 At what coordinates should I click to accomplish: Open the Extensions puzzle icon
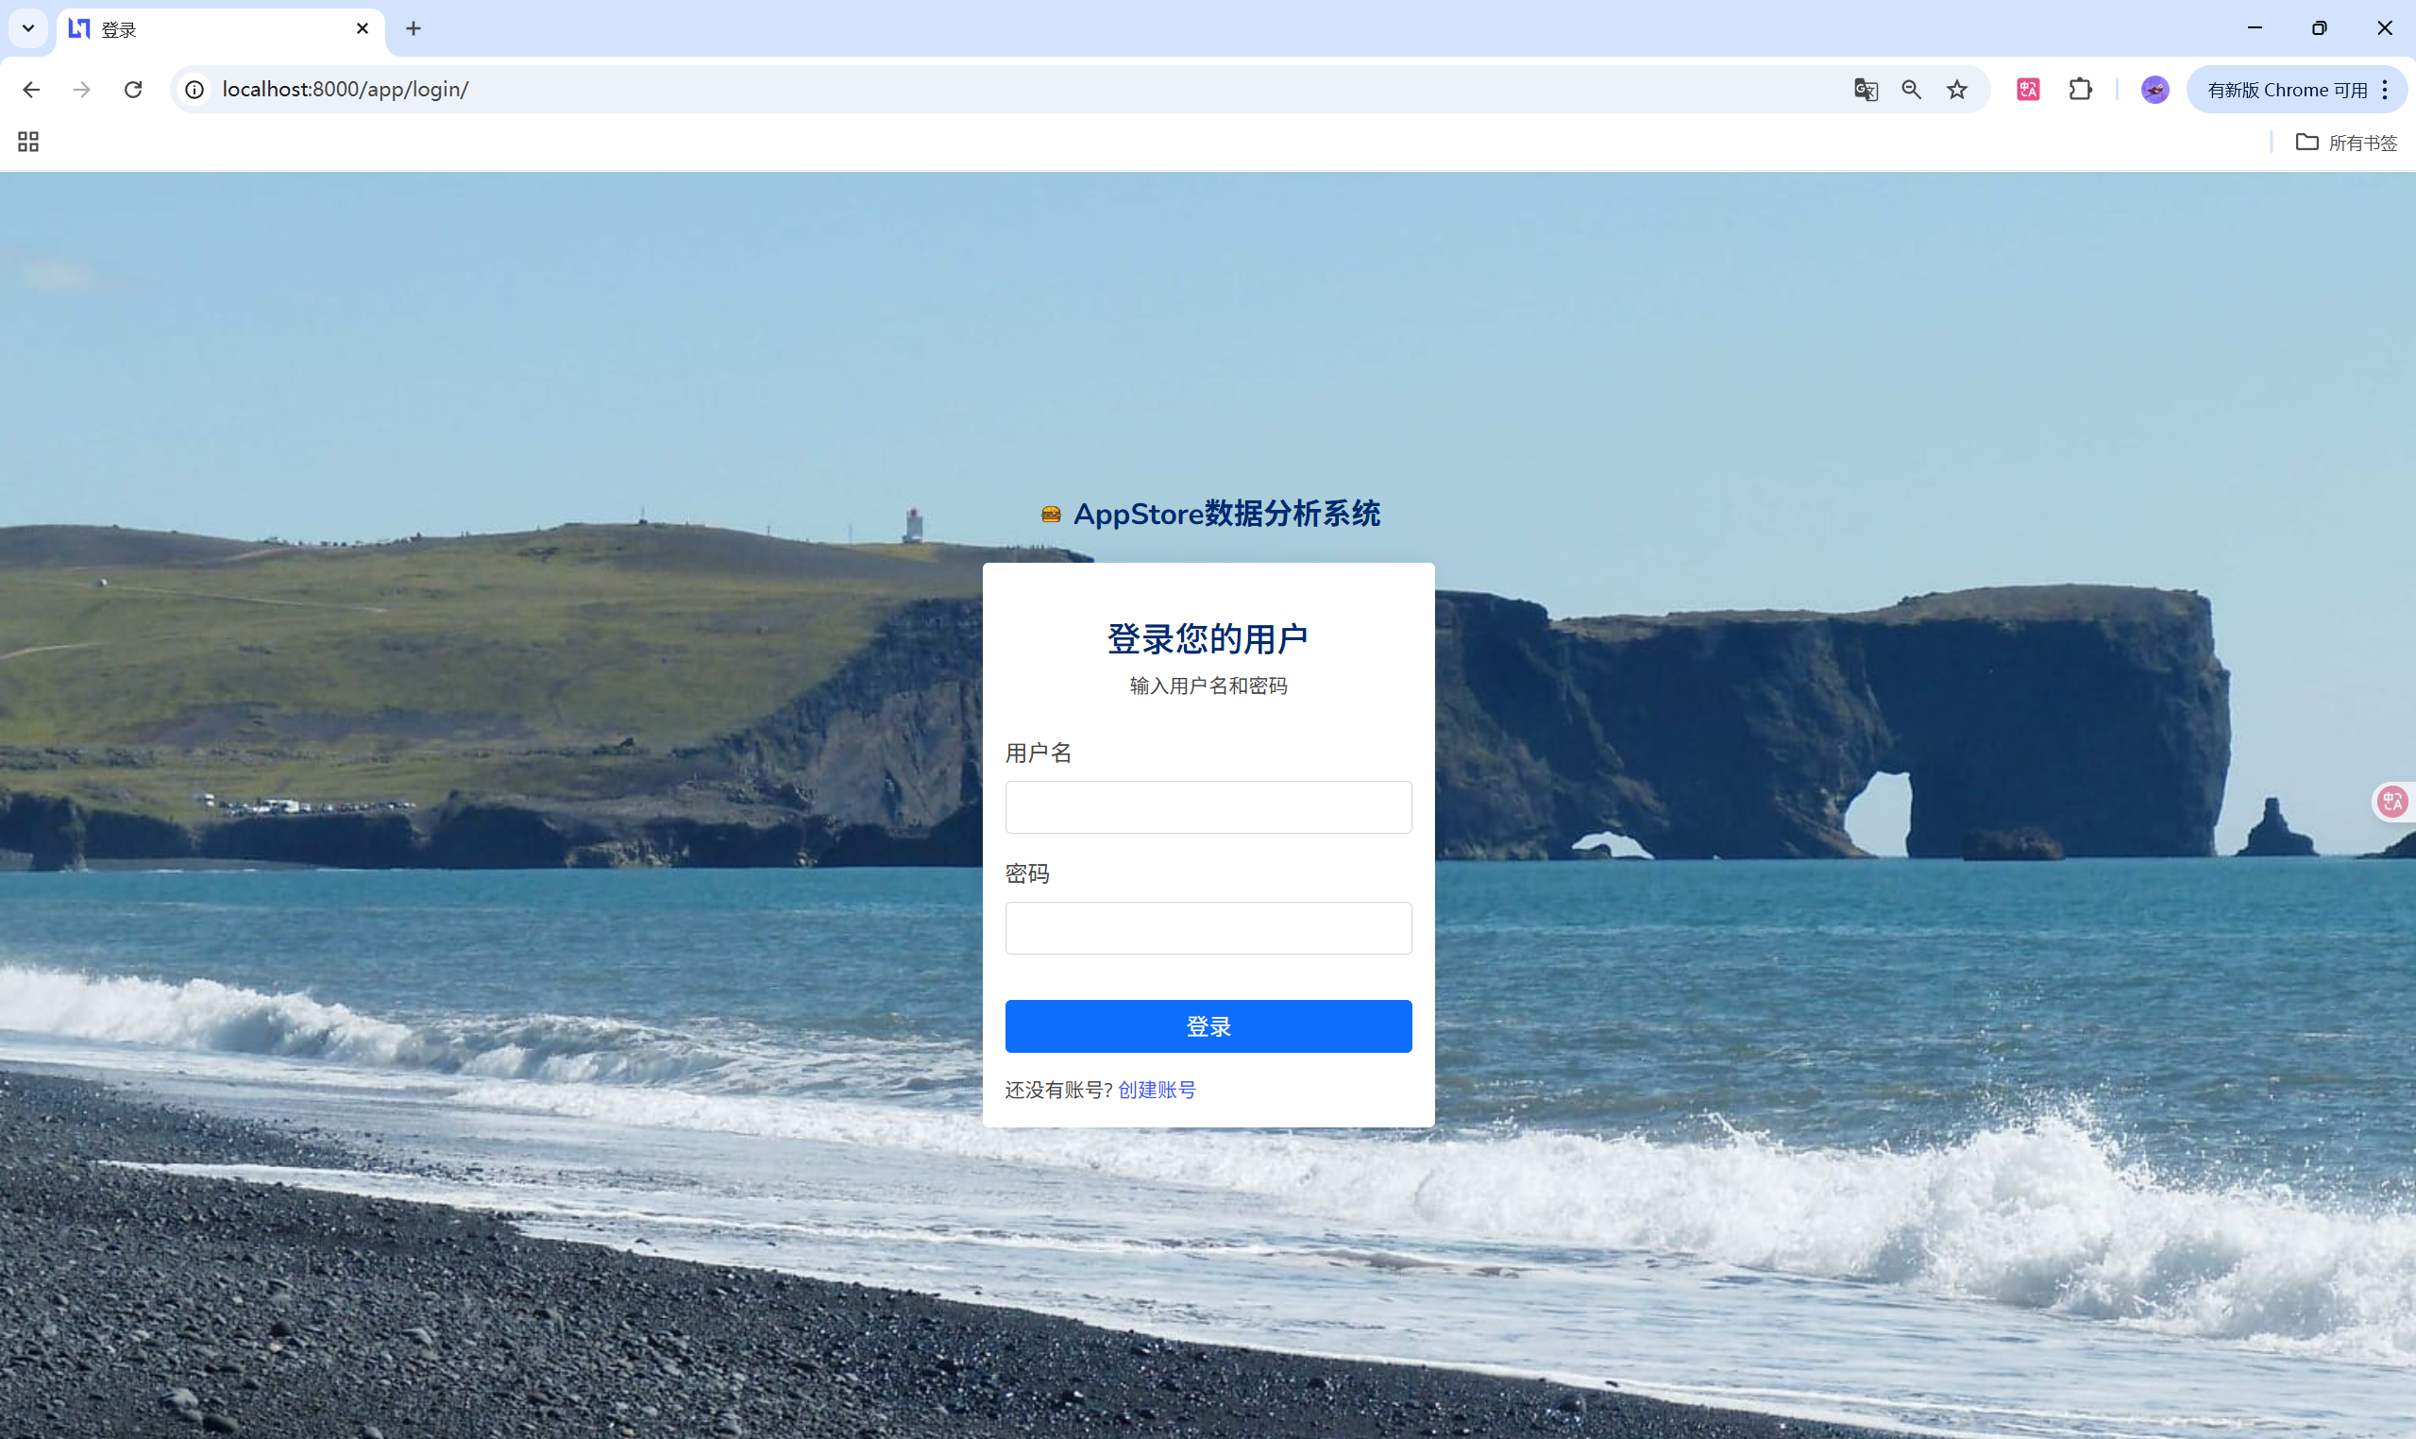pyautogui.click(x=2081, y=89)
